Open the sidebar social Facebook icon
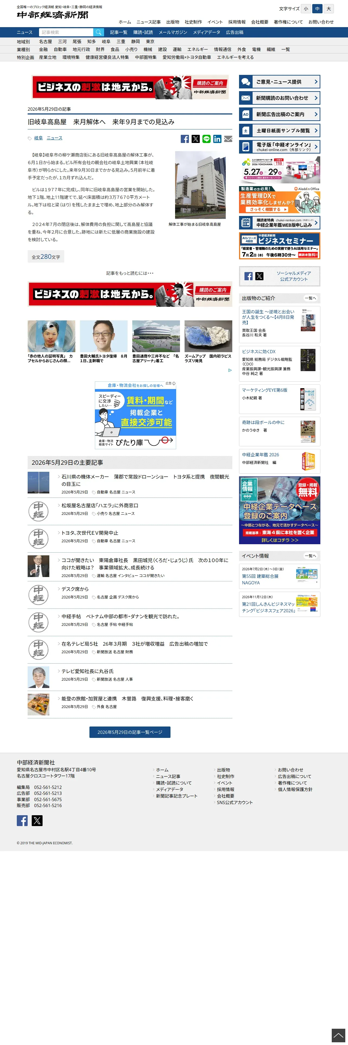Image resolution: width=348 pixels, height=1045 pixels. (249, 276)
